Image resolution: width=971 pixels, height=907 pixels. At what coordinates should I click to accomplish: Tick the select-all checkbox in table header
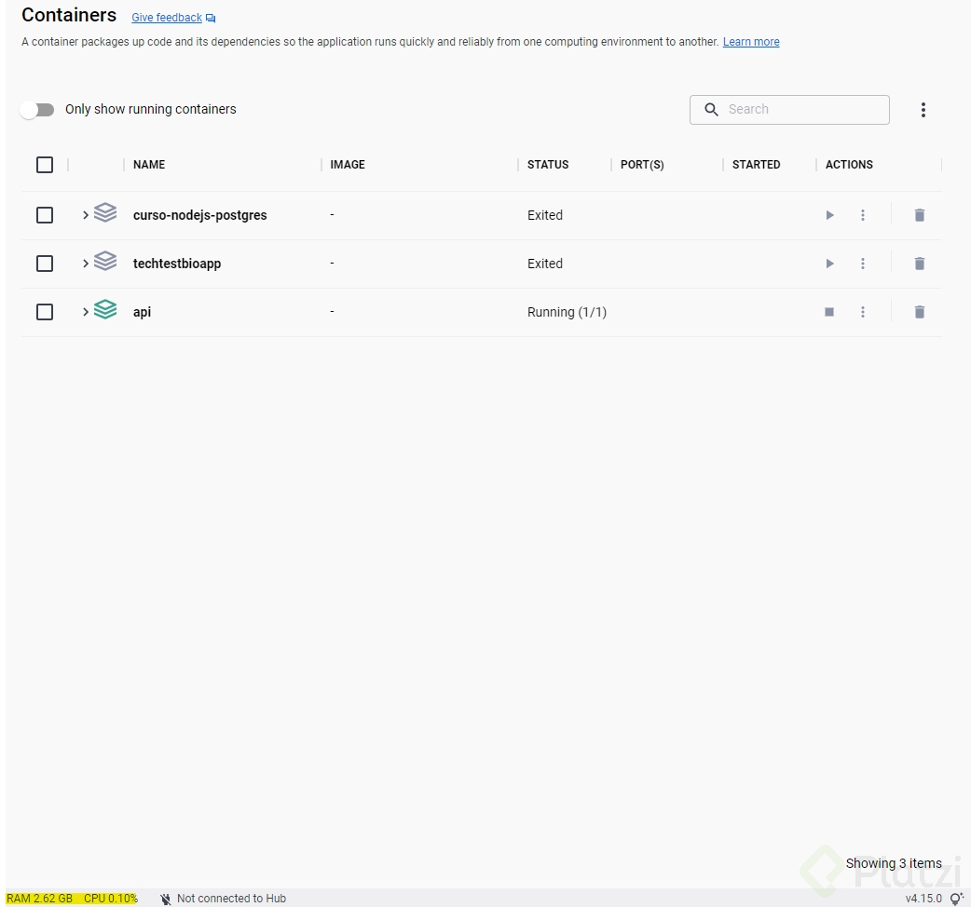(x=45, y=165)
